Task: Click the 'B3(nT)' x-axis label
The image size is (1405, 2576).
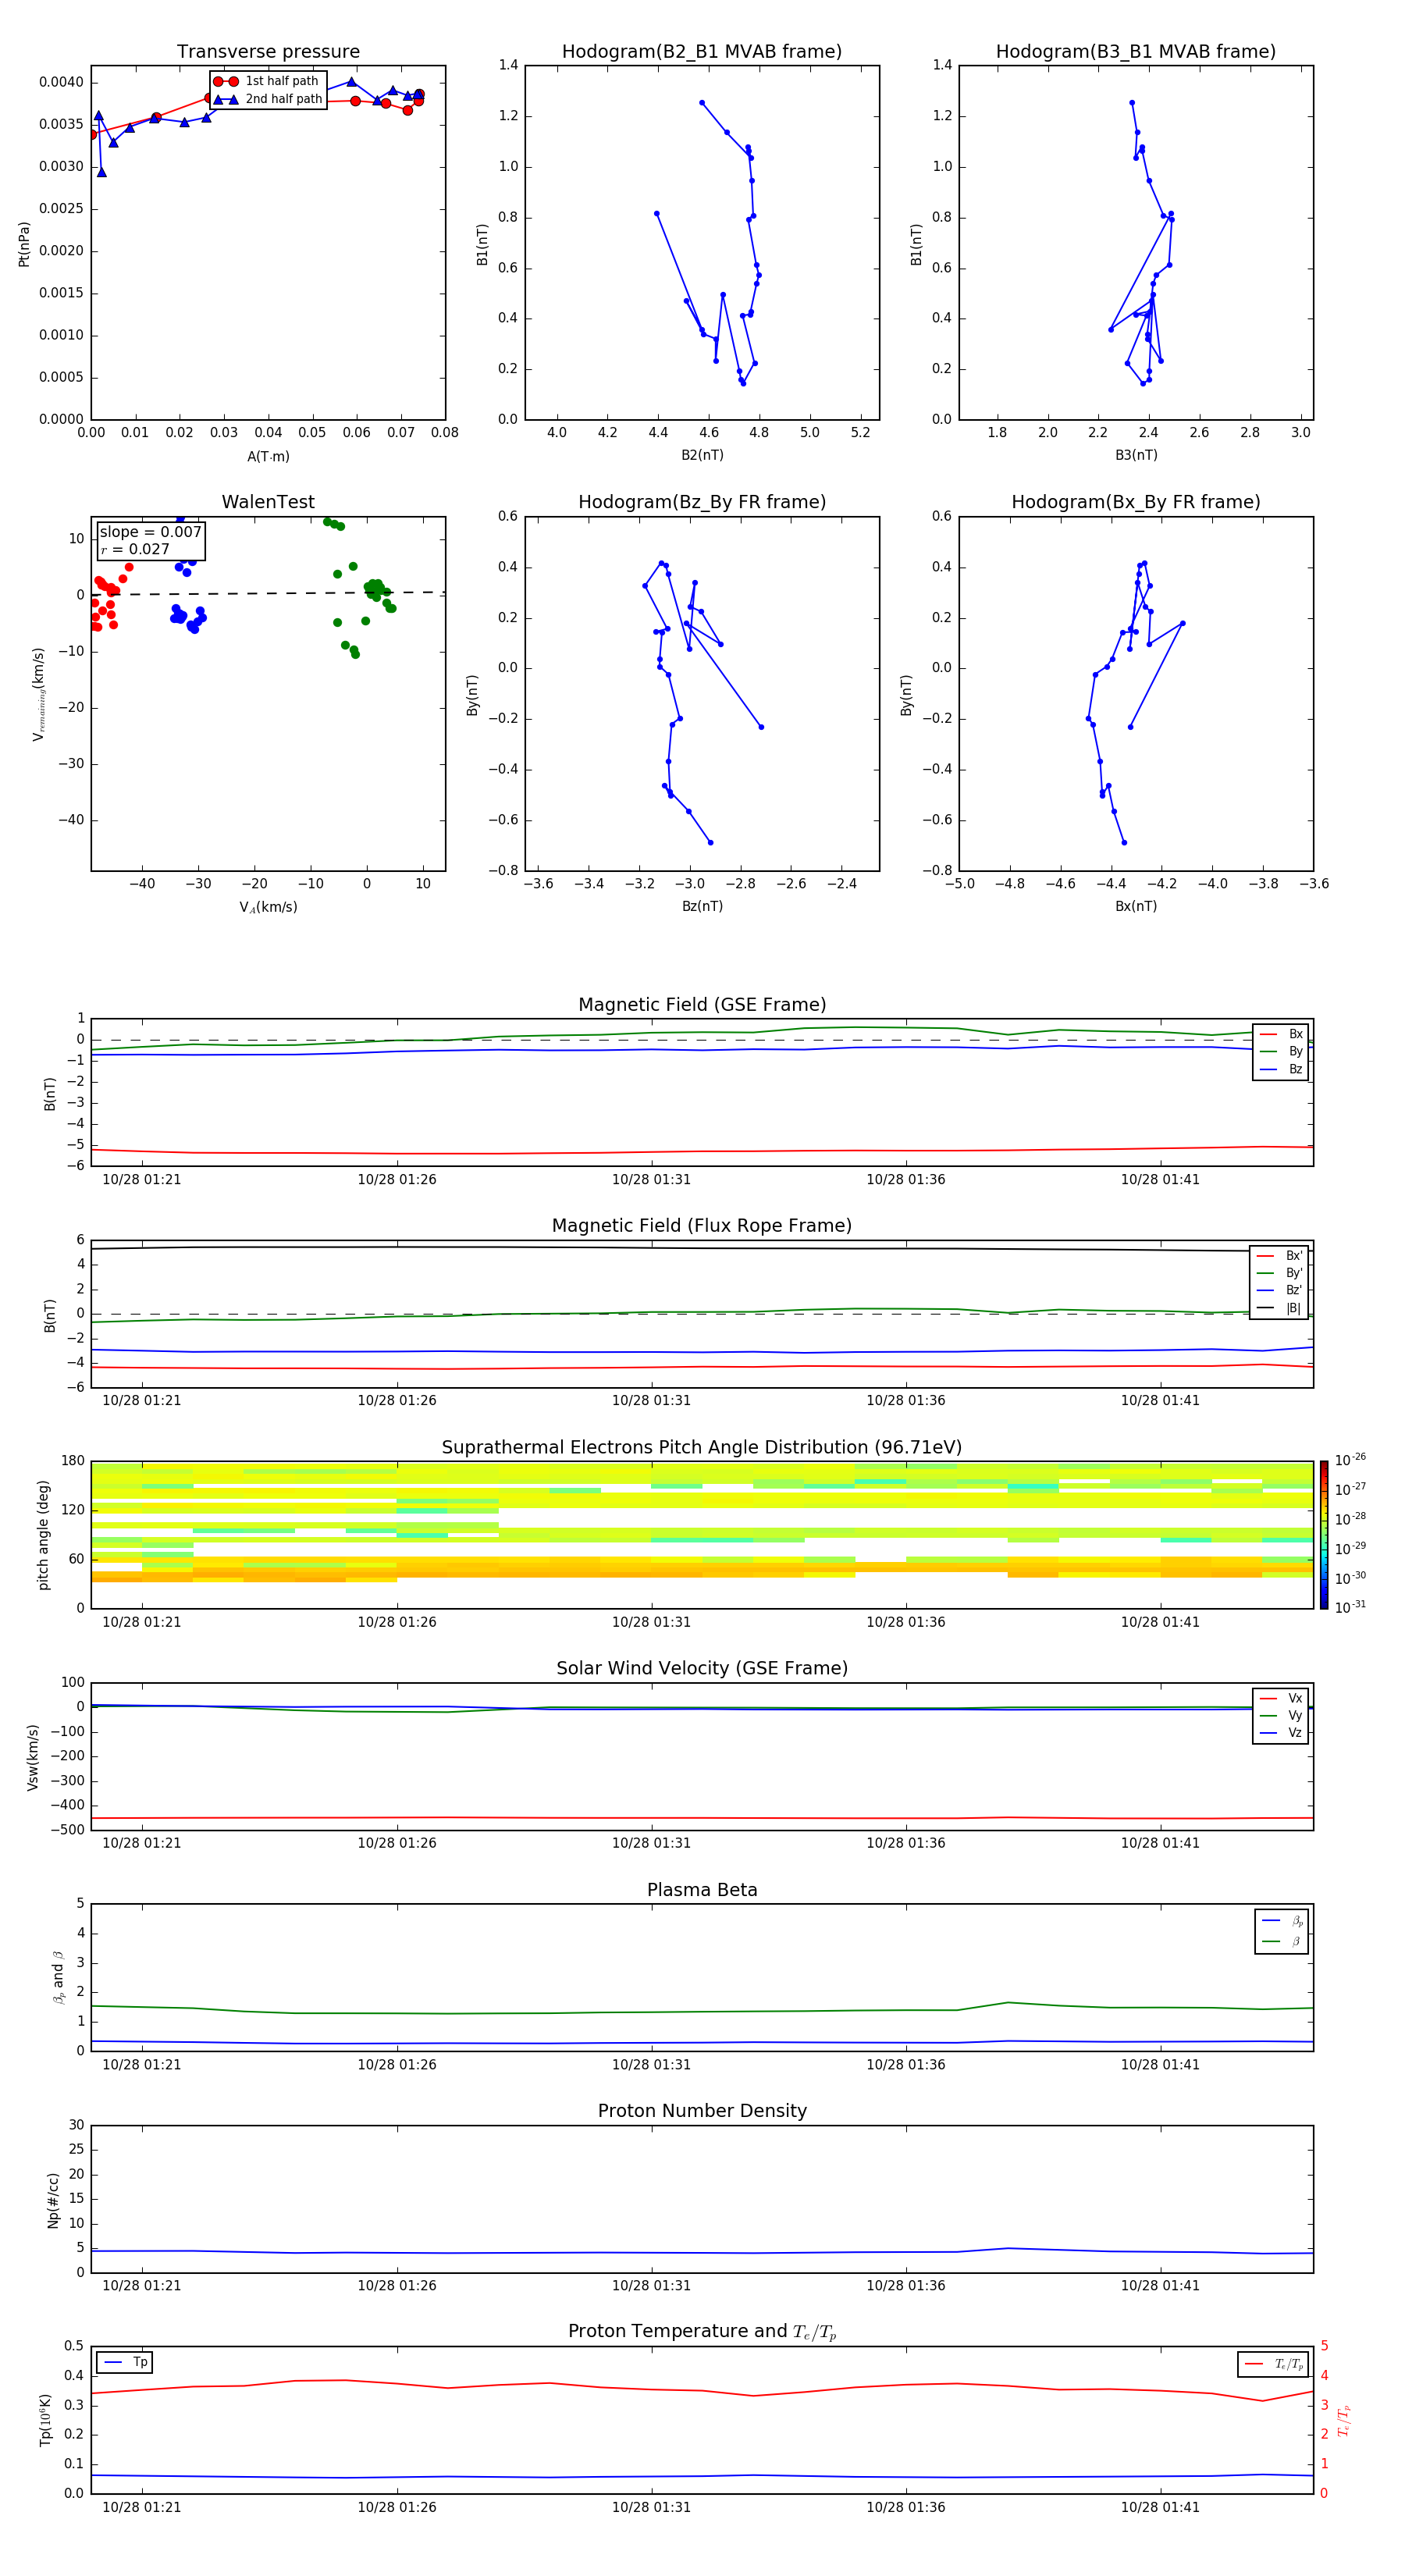Action: 1136,455
